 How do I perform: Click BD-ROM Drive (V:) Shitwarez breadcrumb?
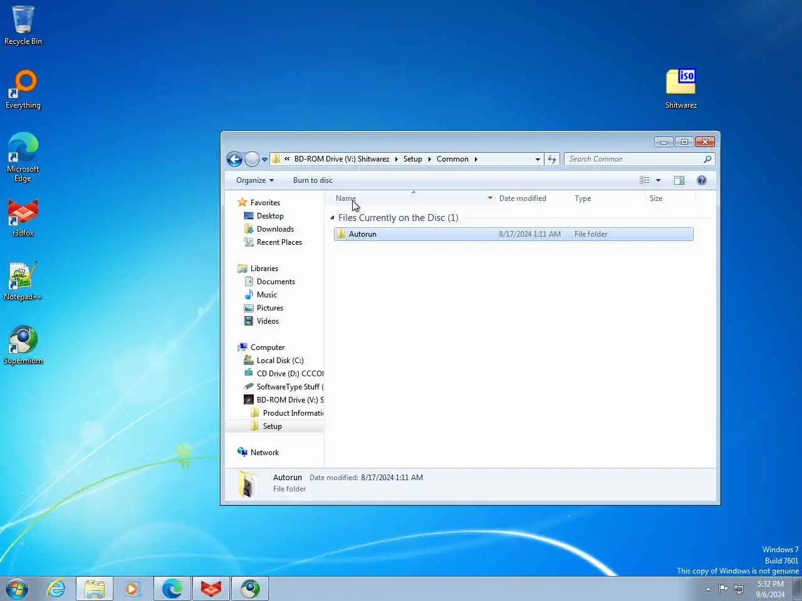[x=341, y=159]
